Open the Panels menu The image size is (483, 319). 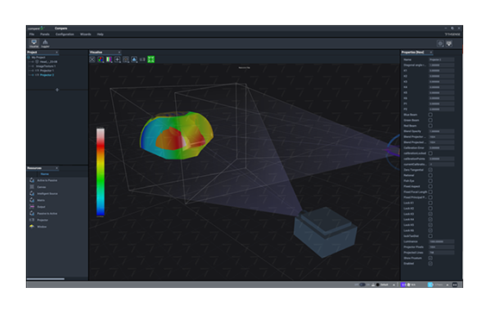(x=45, y=34)
